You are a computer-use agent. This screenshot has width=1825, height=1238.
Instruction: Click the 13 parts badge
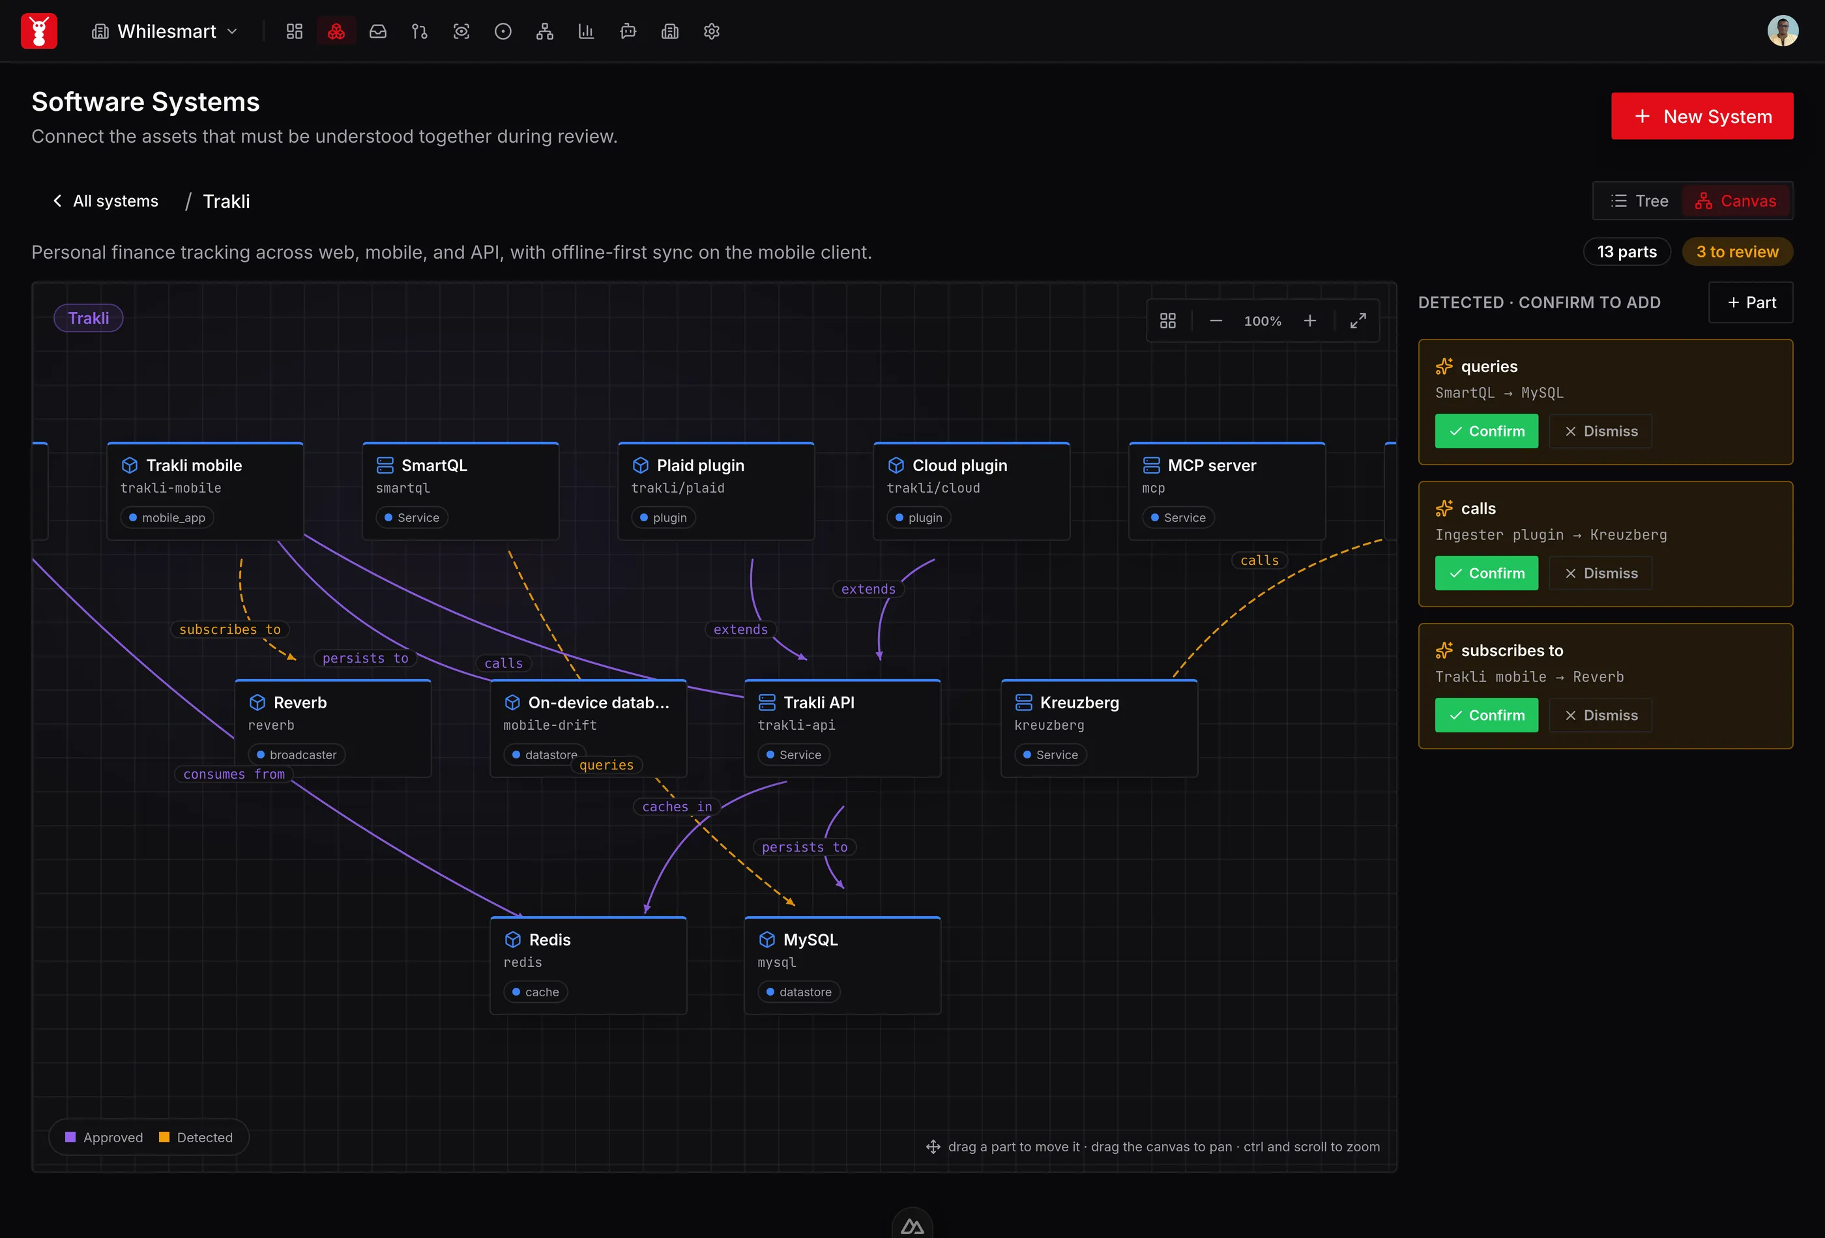(x=1626, y=252)
